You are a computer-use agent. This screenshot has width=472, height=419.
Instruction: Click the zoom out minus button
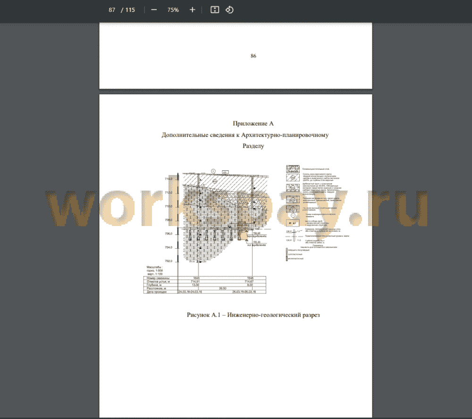click(x=154, y=10)
